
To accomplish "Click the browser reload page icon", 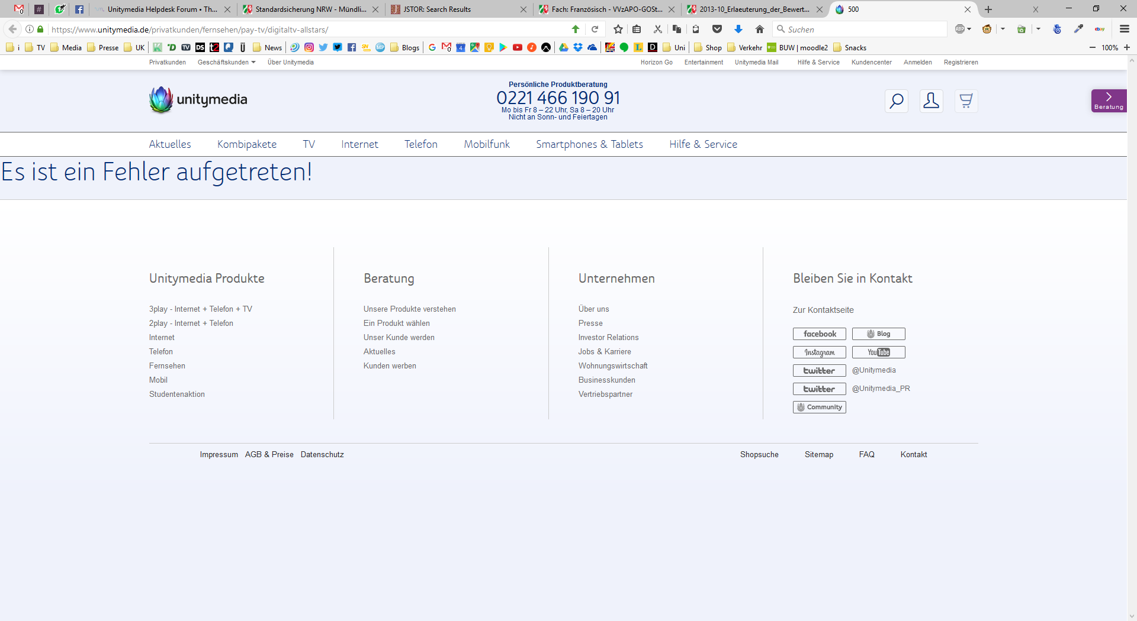I will [x=595, y=29].
